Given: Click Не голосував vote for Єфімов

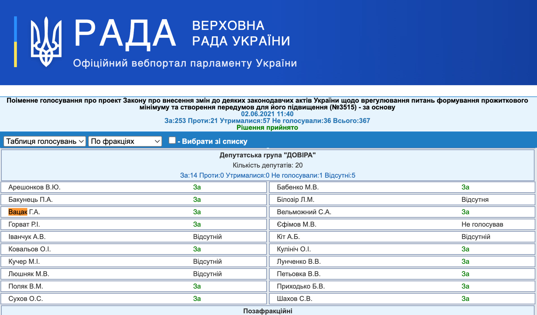Looking at the screenshot, I should tap(482, 224).
